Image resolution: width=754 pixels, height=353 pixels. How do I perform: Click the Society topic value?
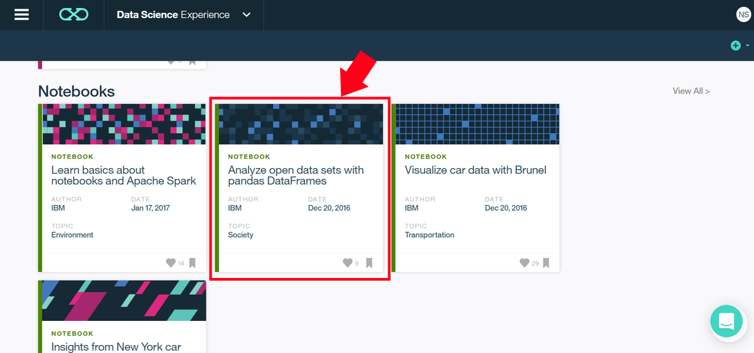click(x=240, y=235)
